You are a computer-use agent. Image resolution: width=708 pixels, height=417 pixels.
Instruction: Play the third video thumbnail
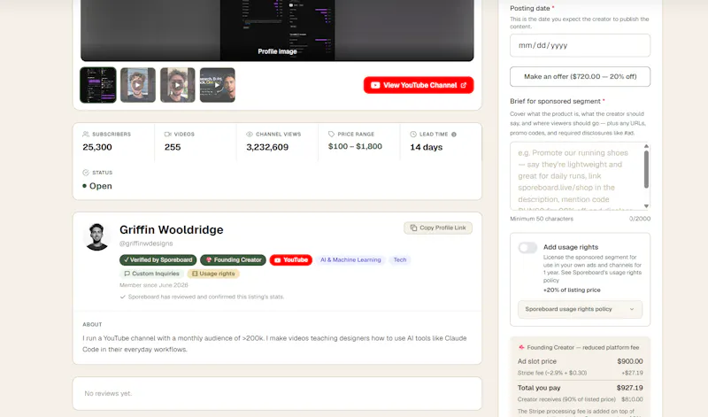[178, 85]
